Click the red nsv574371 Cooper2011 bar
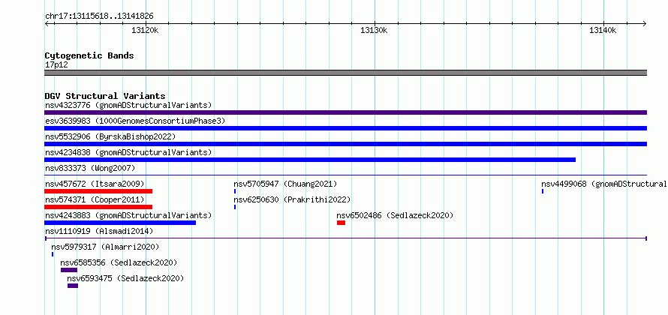668x315 pixels. click(x=98, y=207)
